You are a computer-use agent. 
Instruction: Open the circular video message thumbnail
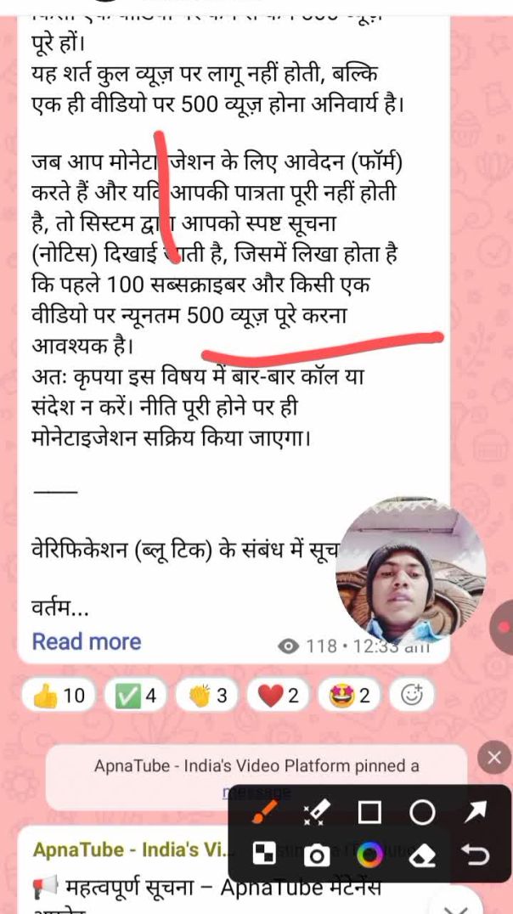410,571
